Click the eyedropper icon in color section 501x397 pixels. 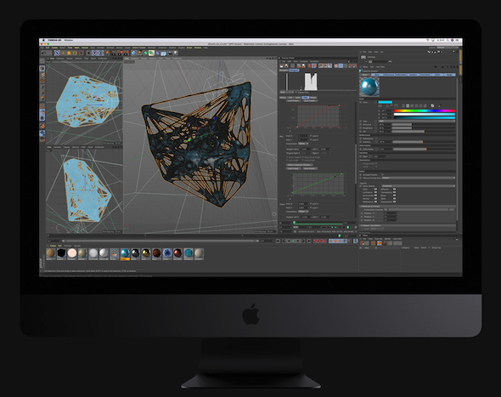click(x=440, y=106)
